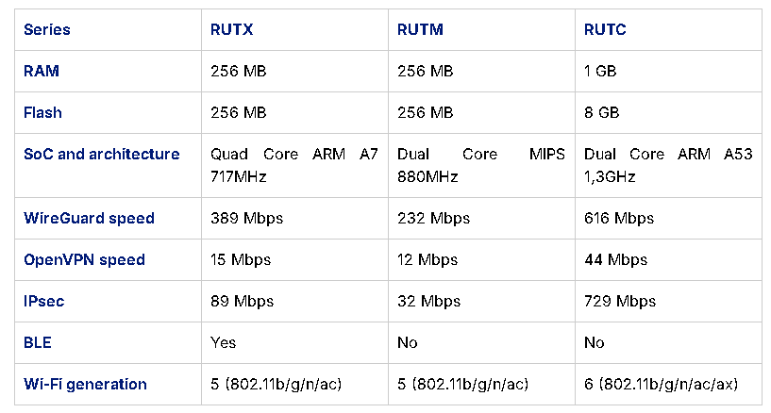Select the Quad Core ARM A7 cell
This screenshot has width=771, height=413.
click(x=294, y=165)
